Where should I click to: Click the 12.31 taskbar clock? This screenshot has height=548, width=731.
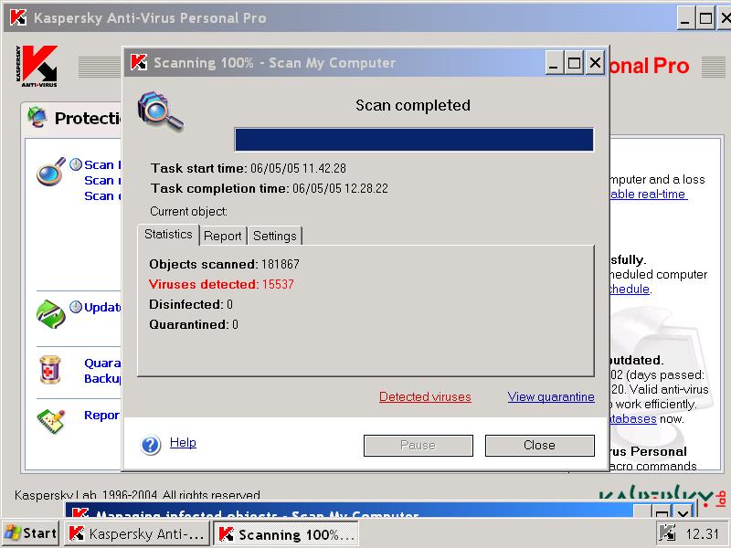pos(702,533)
